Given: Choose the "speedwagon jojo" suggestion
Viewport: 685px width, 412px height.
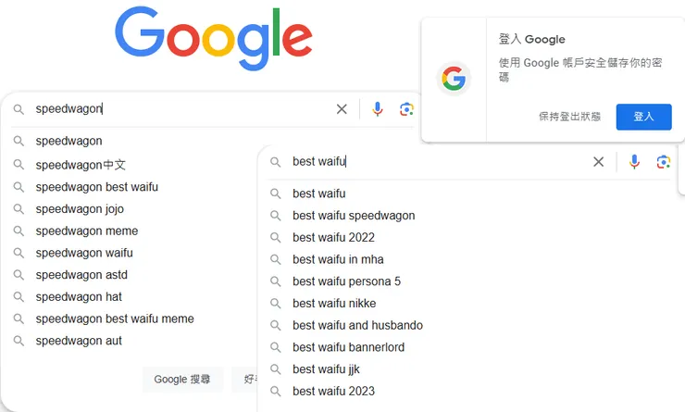Looking at the screenshot, I should (80, 209).
